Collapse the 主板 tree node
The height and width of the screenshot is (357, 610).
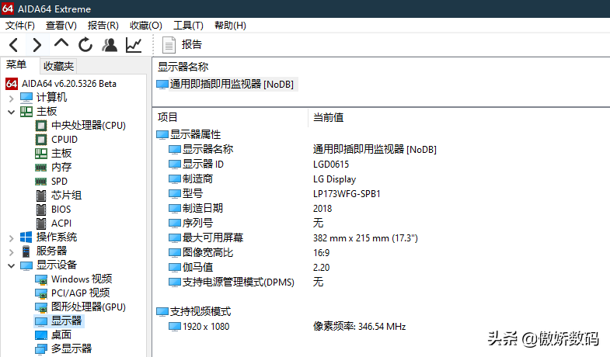click(12, 112)
